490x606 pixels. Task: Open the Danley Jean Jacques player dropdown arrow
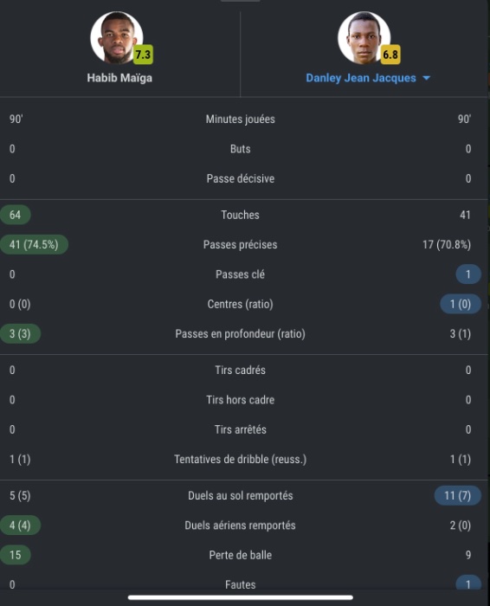tap(426, 78)
